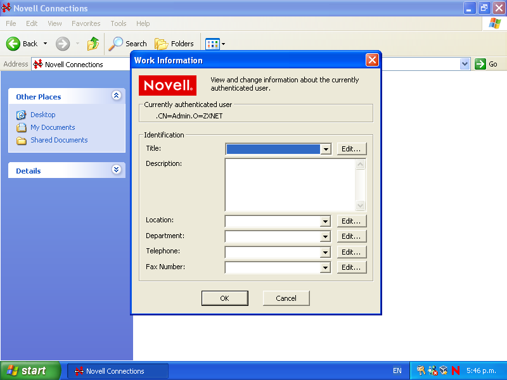Open the Shared Documents link
This screenshot has width=507, height=380.
[x=59, y=140]
